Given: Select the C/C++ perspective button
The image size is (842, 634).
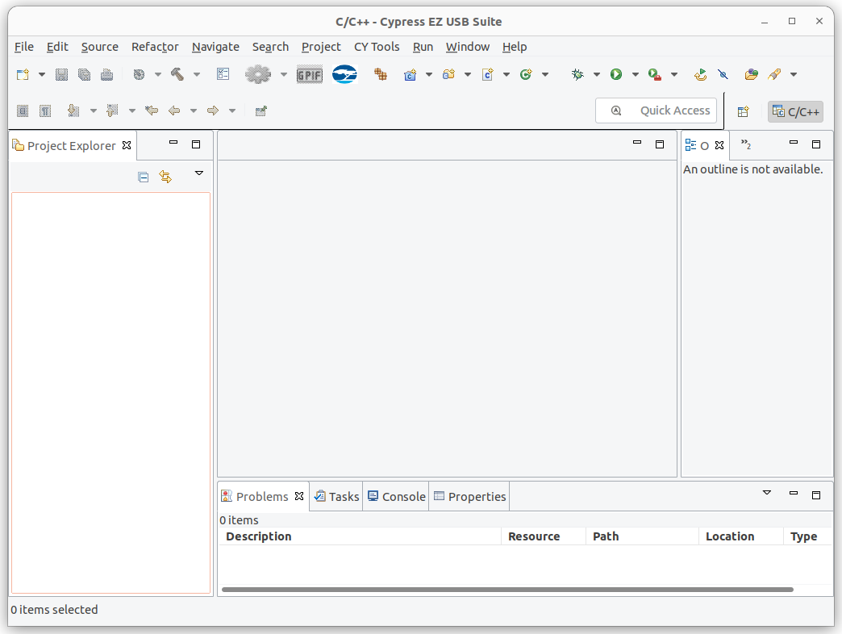Looking at the screenshot, I should [795, 111].
